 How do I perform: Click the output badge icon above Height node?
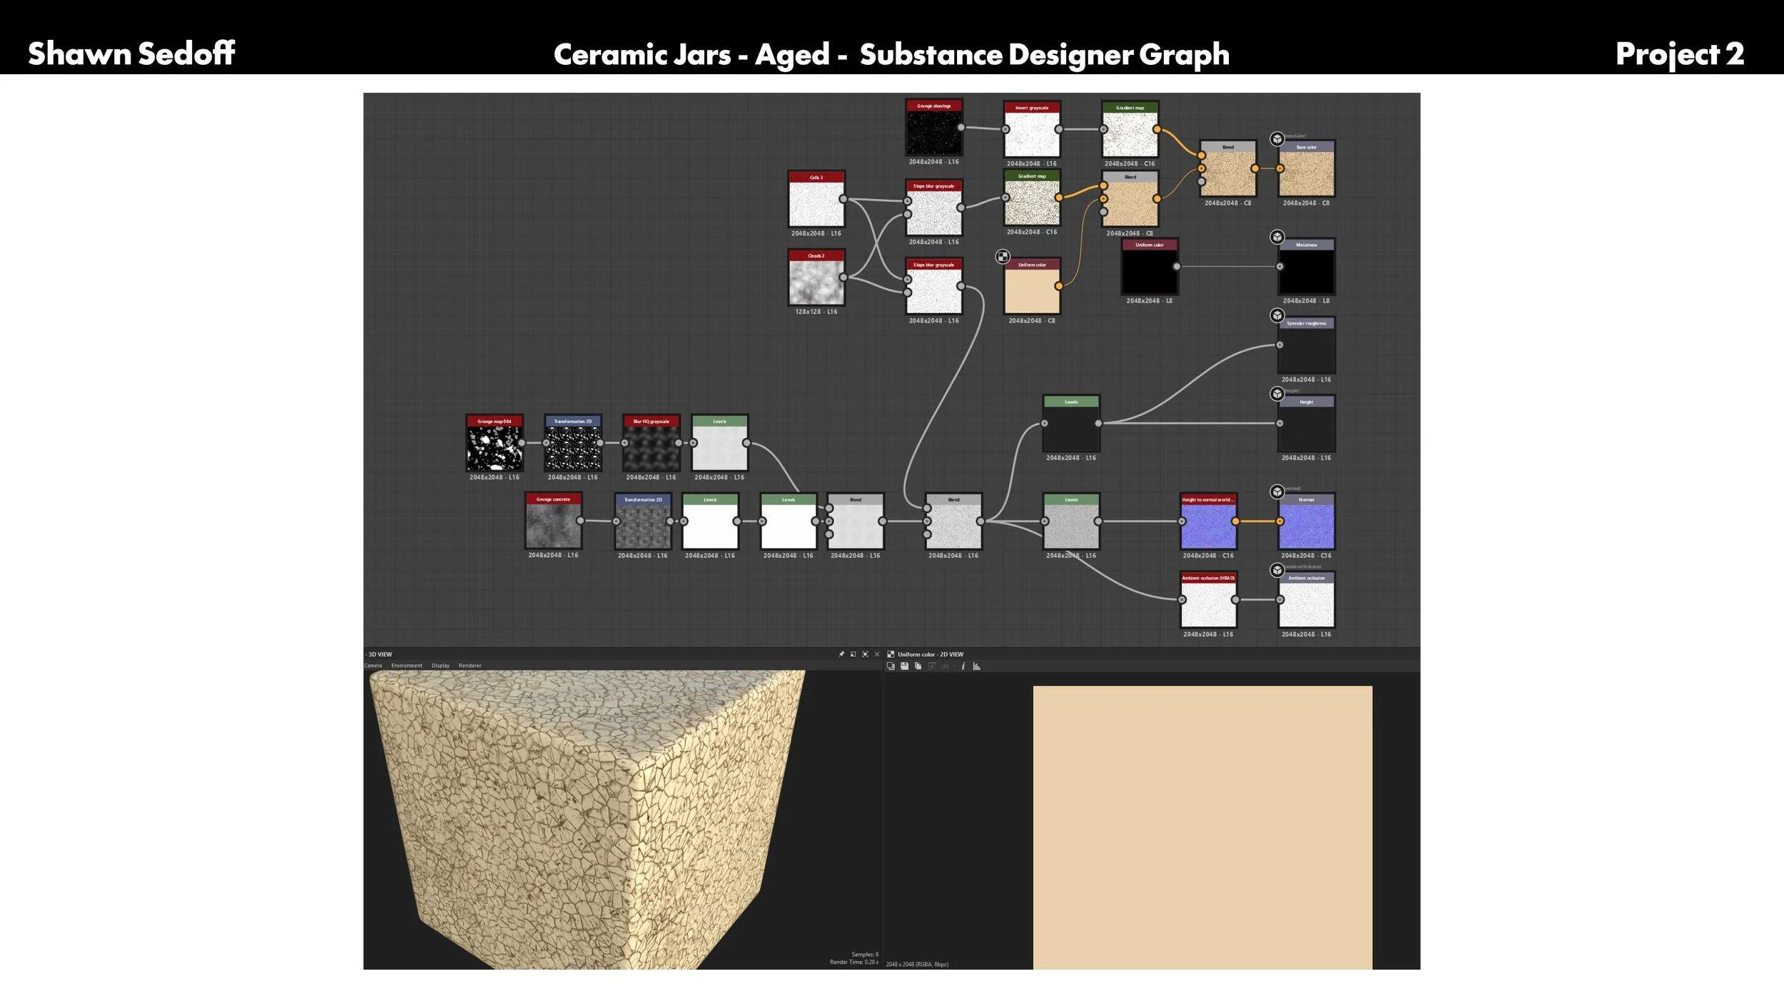[x=1277, y=394]
